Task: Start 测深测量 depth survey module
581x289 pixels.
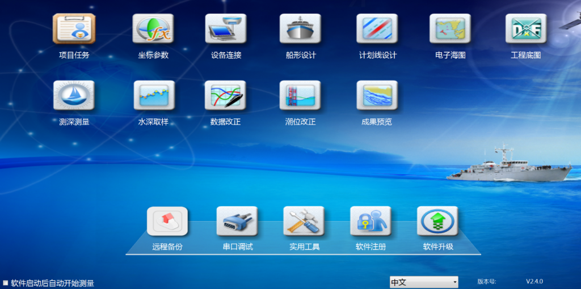Action: (74, 95)
